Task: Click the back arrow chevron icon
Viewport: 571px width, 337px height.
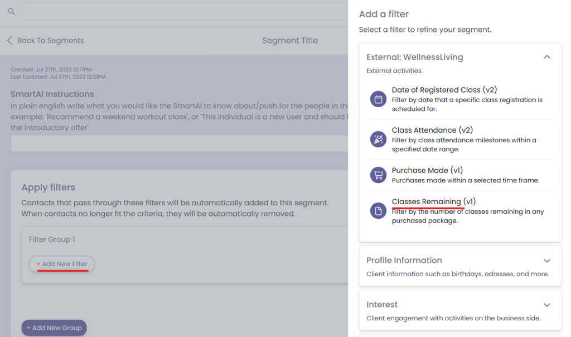Action: [x=9, y=40]
